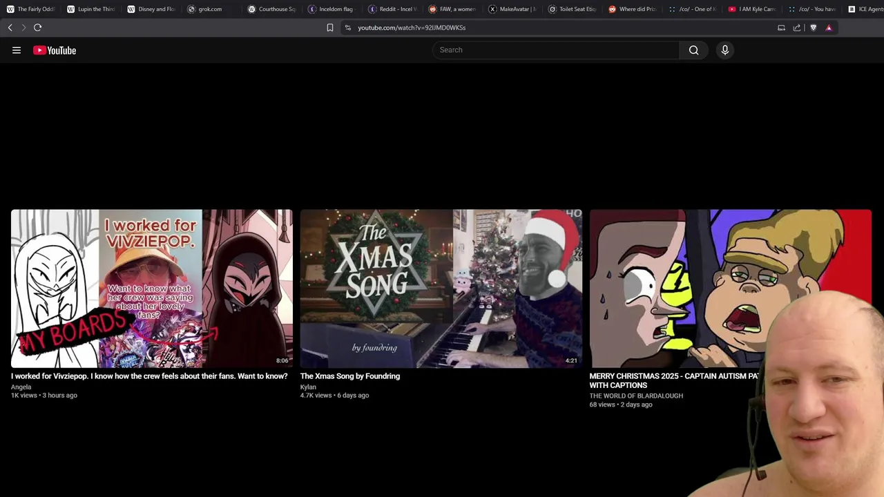This screenshot has width=884, height=497.
Task: Open picture-in-picture icon in address bar
Action: (781, 28)
